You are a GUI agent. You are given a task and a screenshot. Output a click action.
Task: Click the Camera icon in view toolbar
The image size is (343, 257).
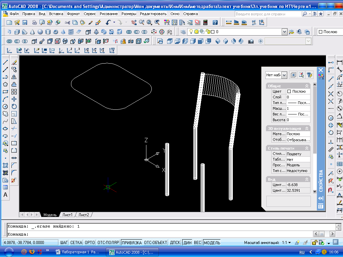pyautogui.click(x=251, y=41)
